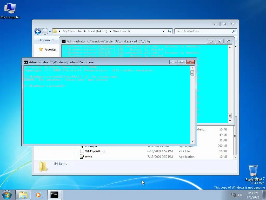
Task: Click the WMSysPr9.prx file icon
Action: (82, 151)
